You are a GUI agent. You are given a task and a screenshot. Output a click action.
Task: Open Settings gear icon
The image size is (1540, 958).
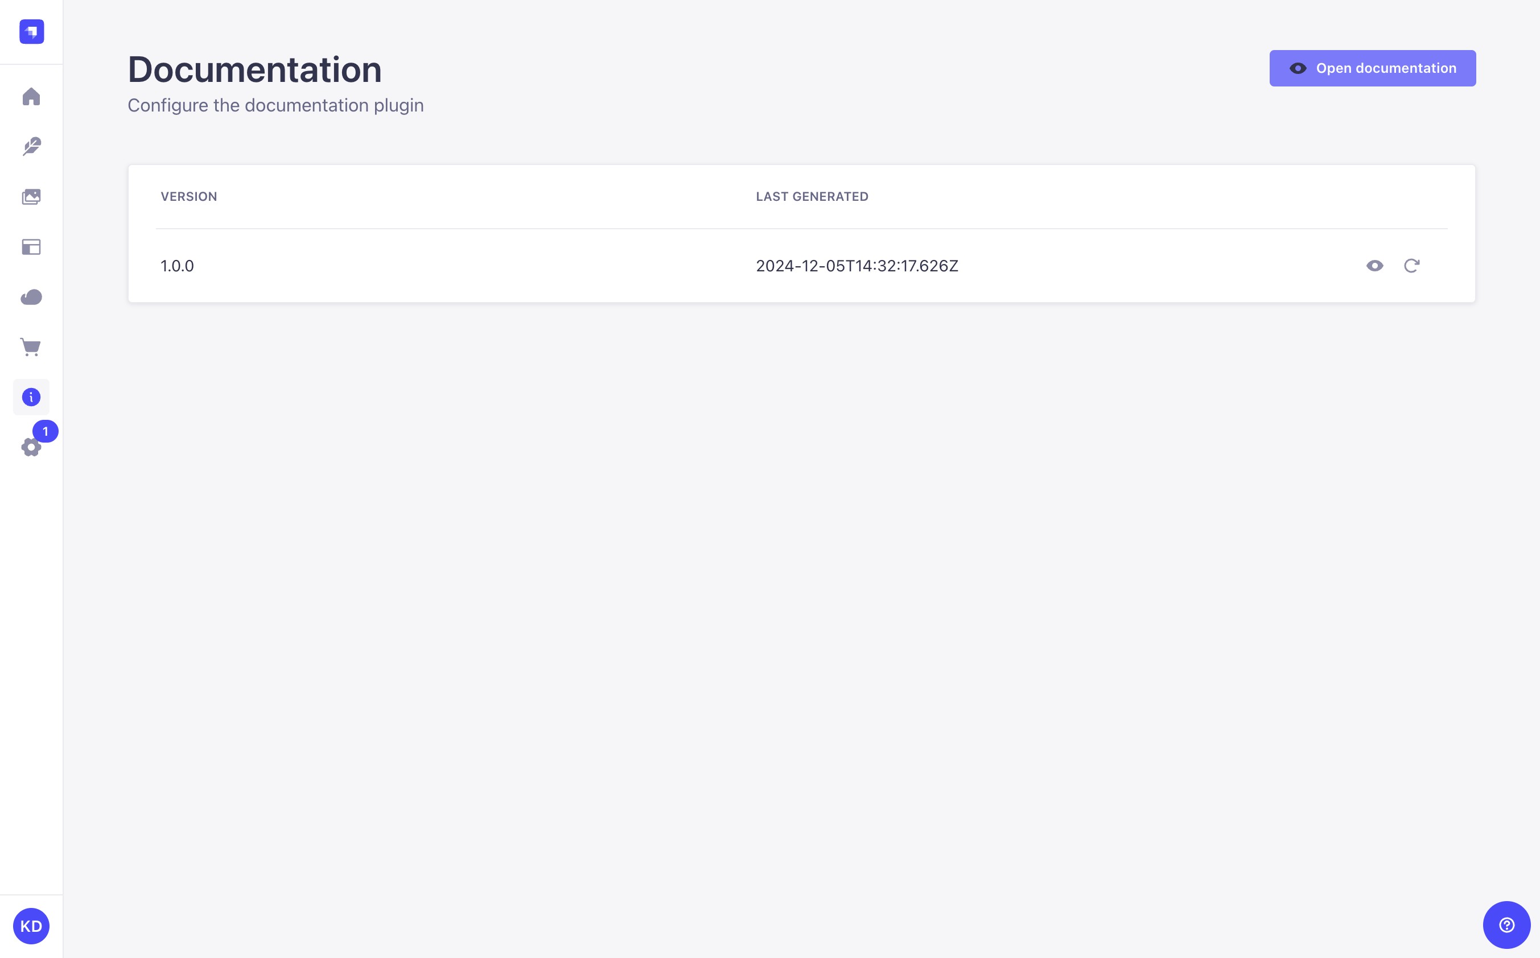(x=30, y=448)
